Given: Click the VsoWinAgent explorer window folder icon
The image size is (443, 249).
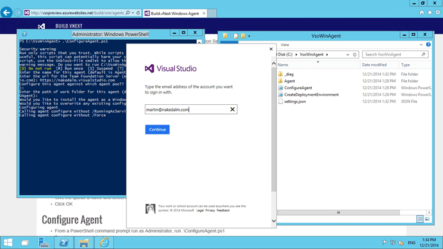Looking at the screenshot, I should point(225,36).
